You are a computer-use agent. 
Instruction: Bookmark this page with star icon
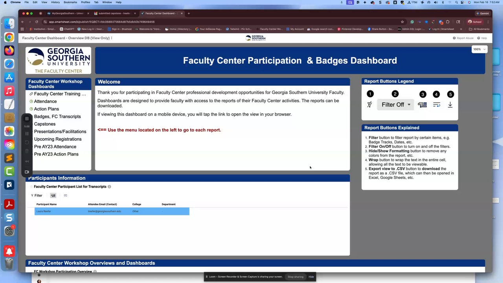402,22
